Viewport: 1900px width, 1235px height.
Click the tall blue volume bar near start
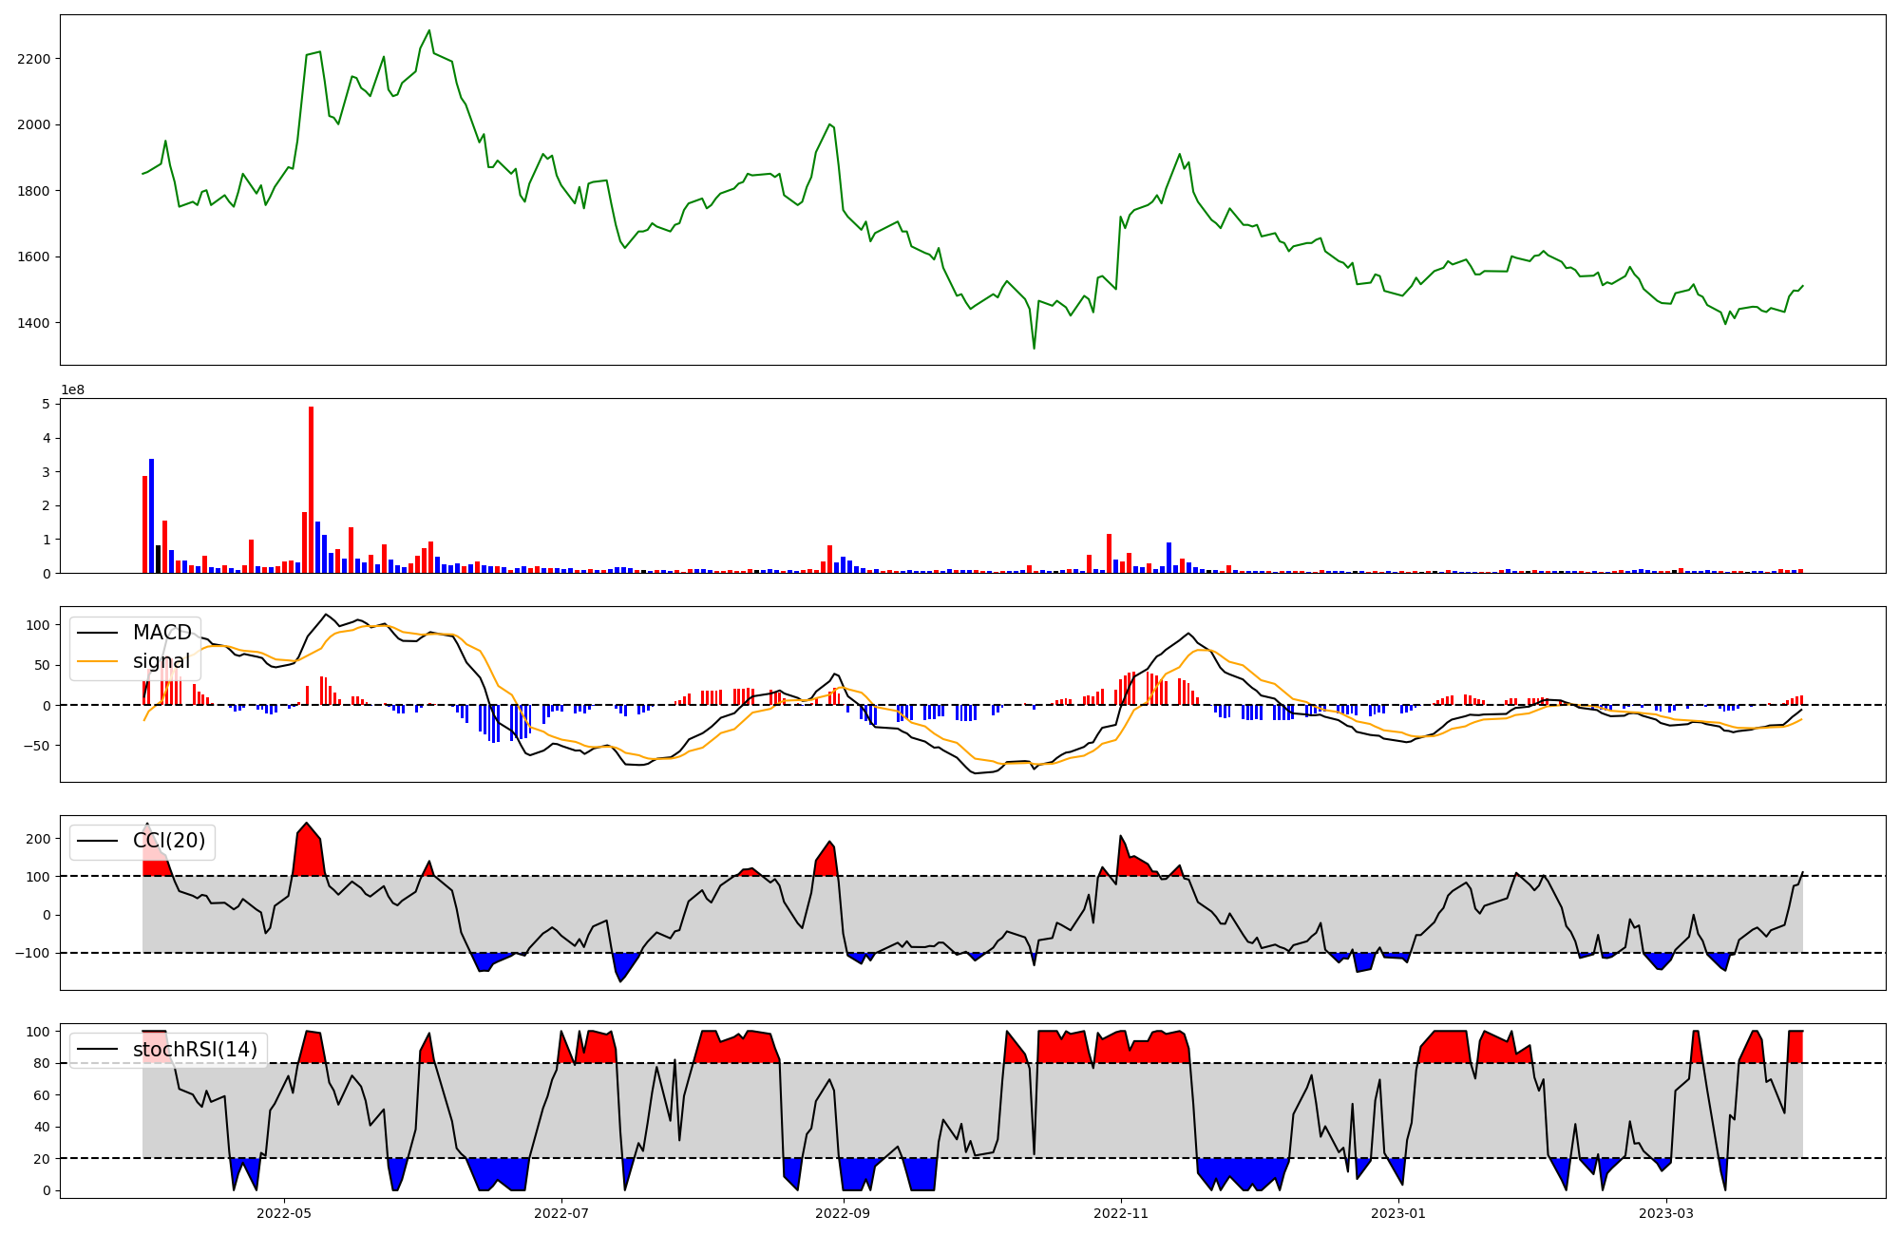[151, 516]
